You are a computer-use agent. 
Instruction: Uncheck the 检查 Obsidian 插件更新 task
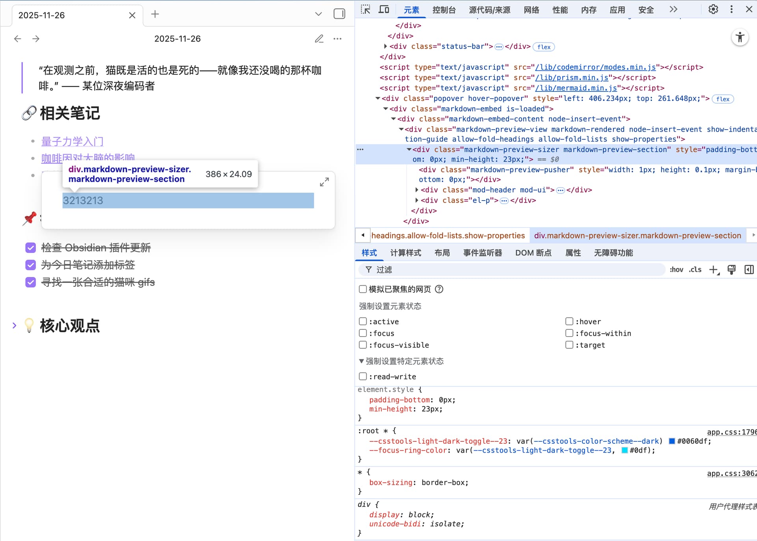pyautogui.click(x=31, y=247)
